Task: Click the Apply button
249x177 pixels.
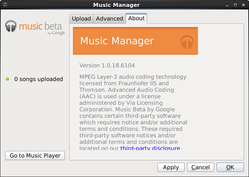Action: [171, 167]
